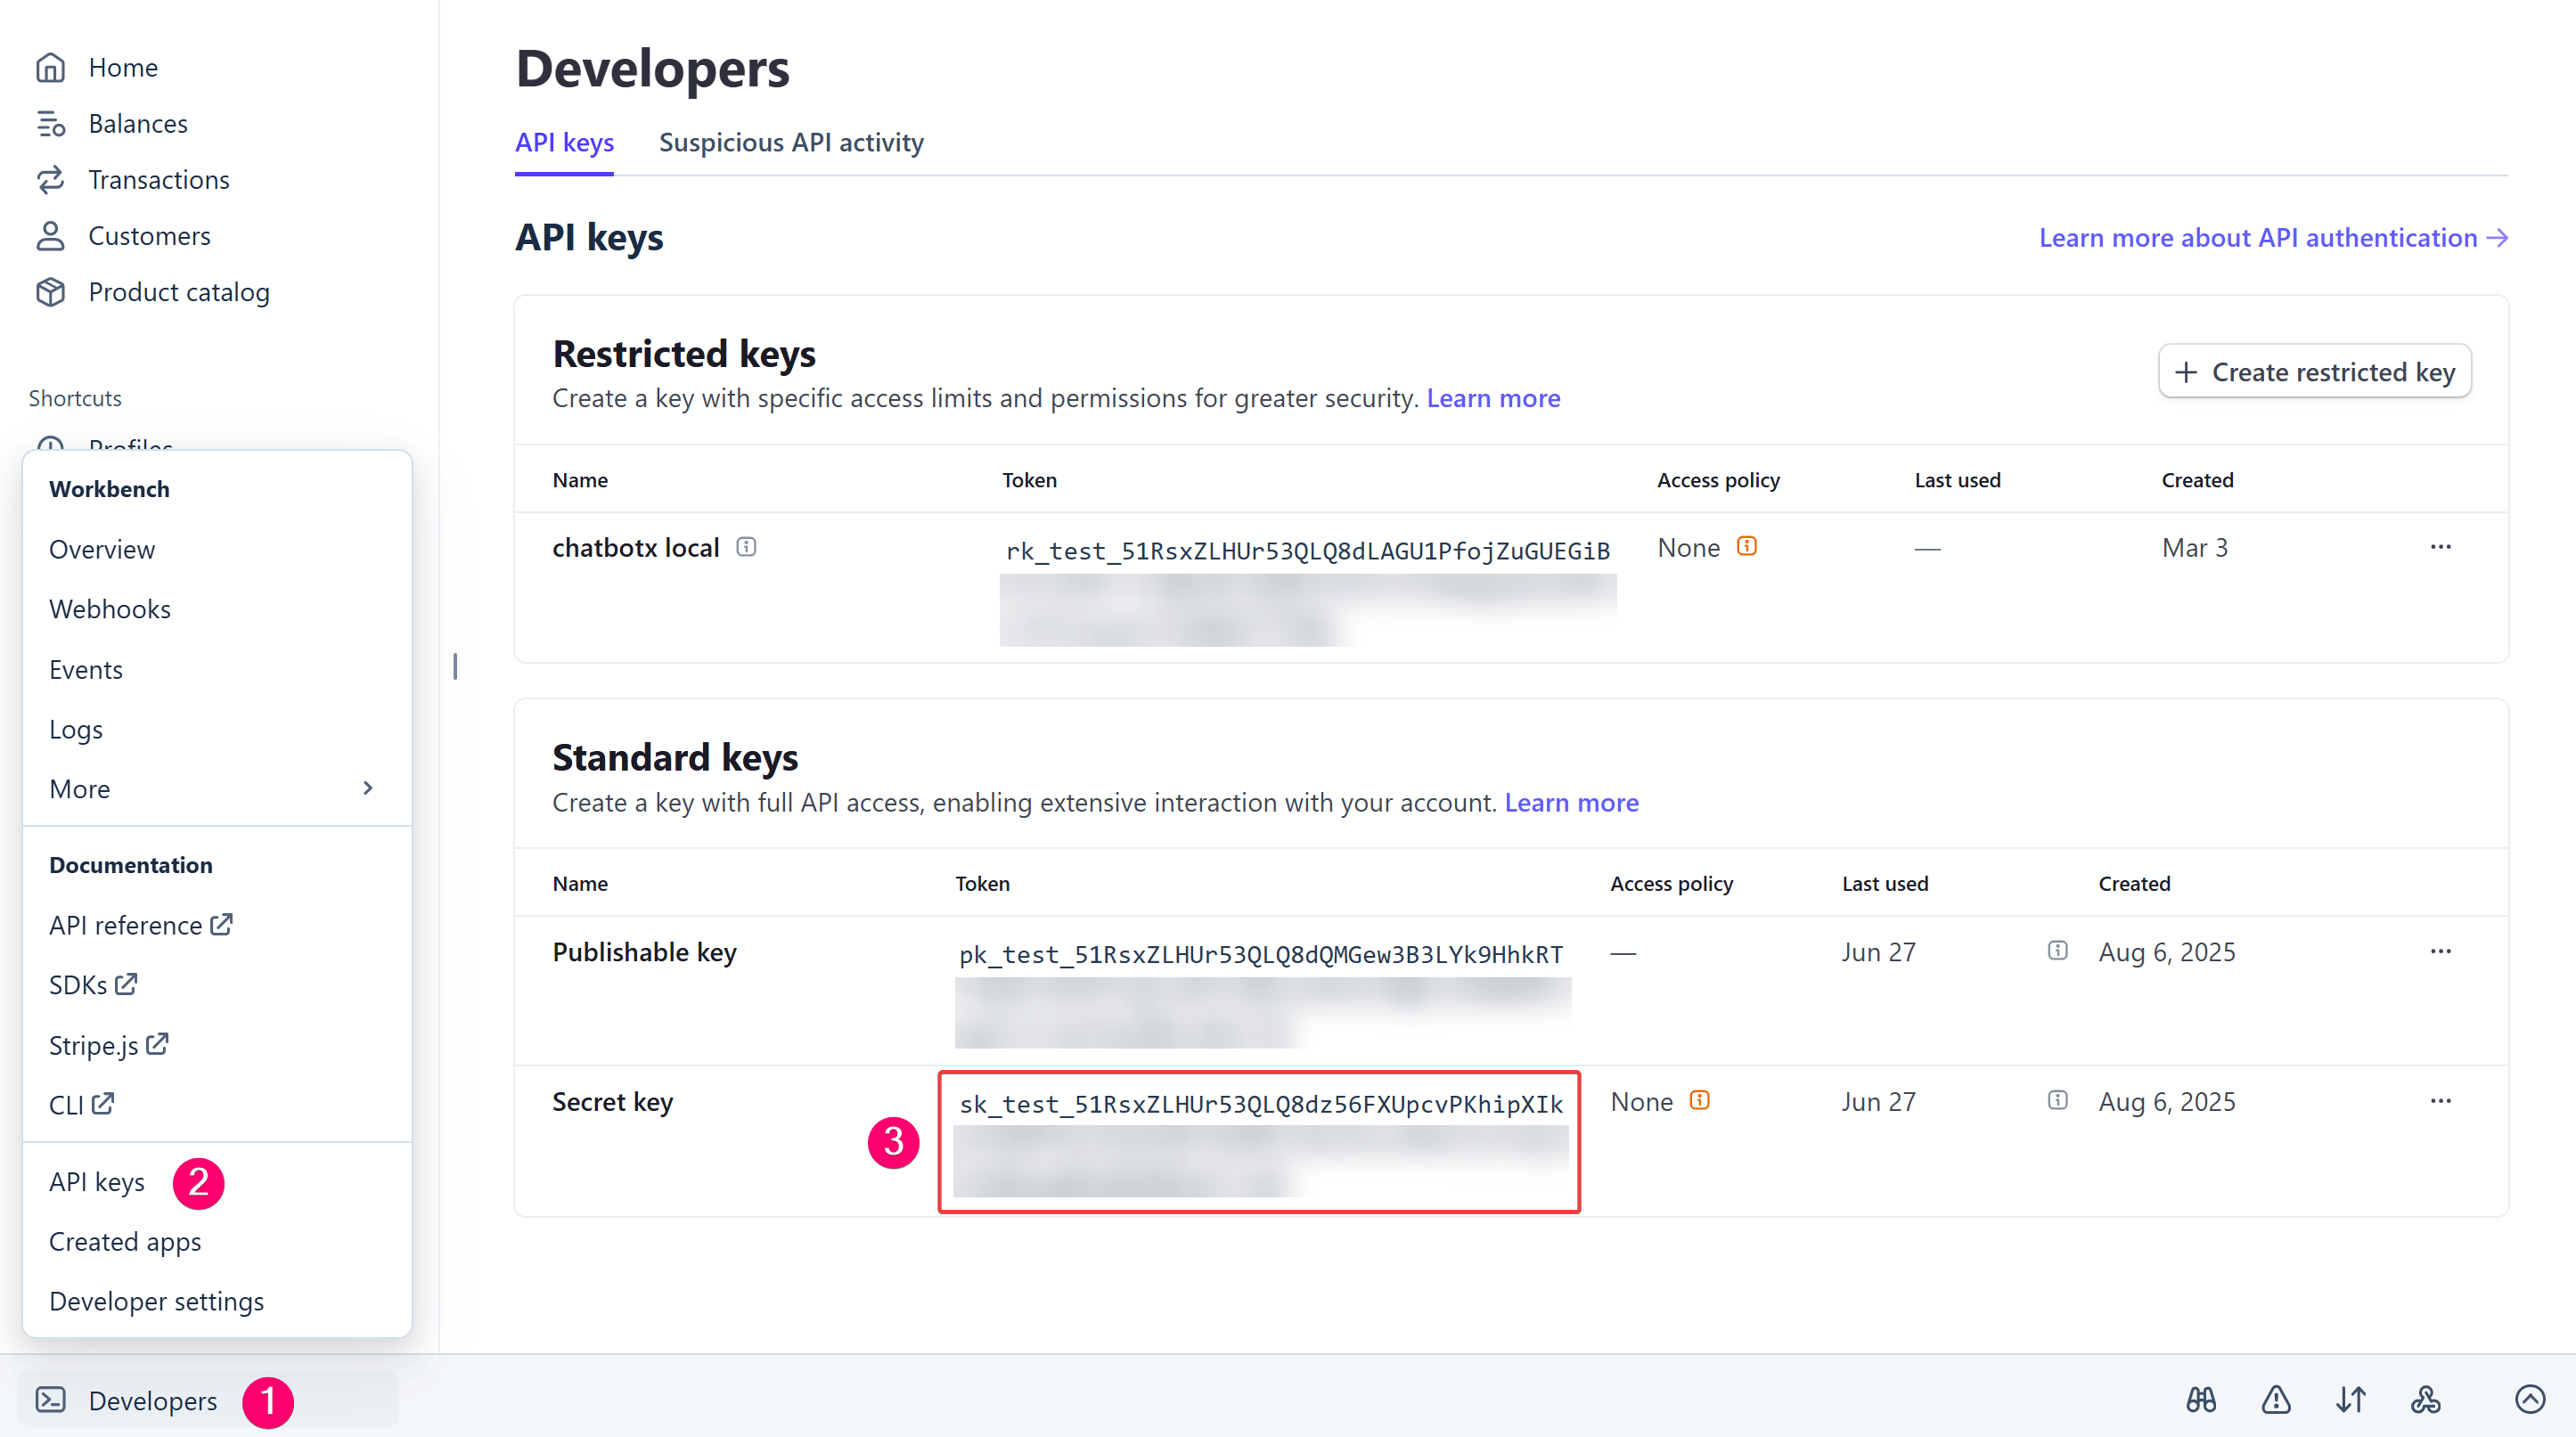Click the Publishable key pk_test token
This screenshot has height=1437, width=2576.
pos(1260,954)
